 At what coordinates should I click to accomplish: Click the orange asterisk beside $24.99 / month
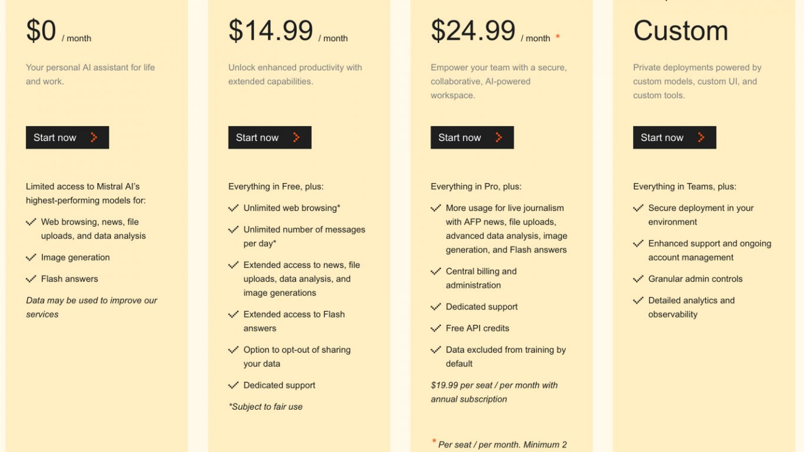[558, 38]
